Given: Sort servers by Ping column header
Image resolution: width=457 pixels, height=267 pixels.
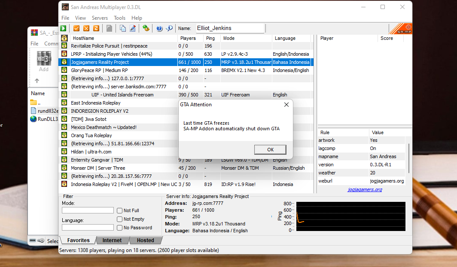Looking at the screenshot, I should (212, 38).
